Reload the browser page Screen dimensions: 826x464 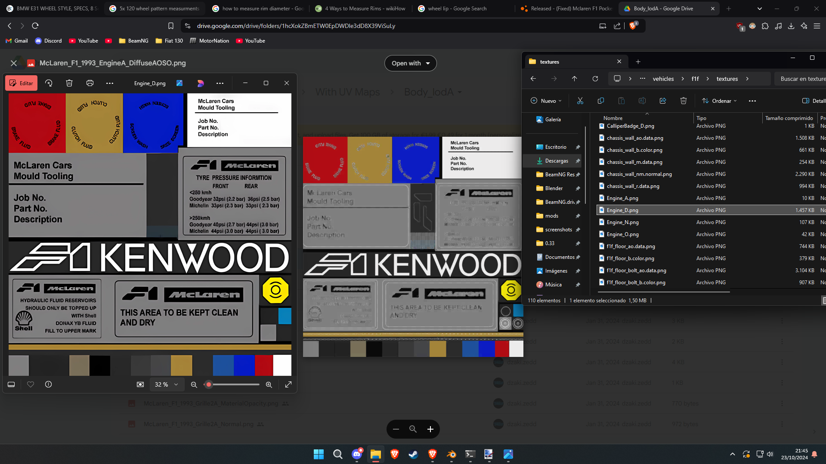point(35,26)
